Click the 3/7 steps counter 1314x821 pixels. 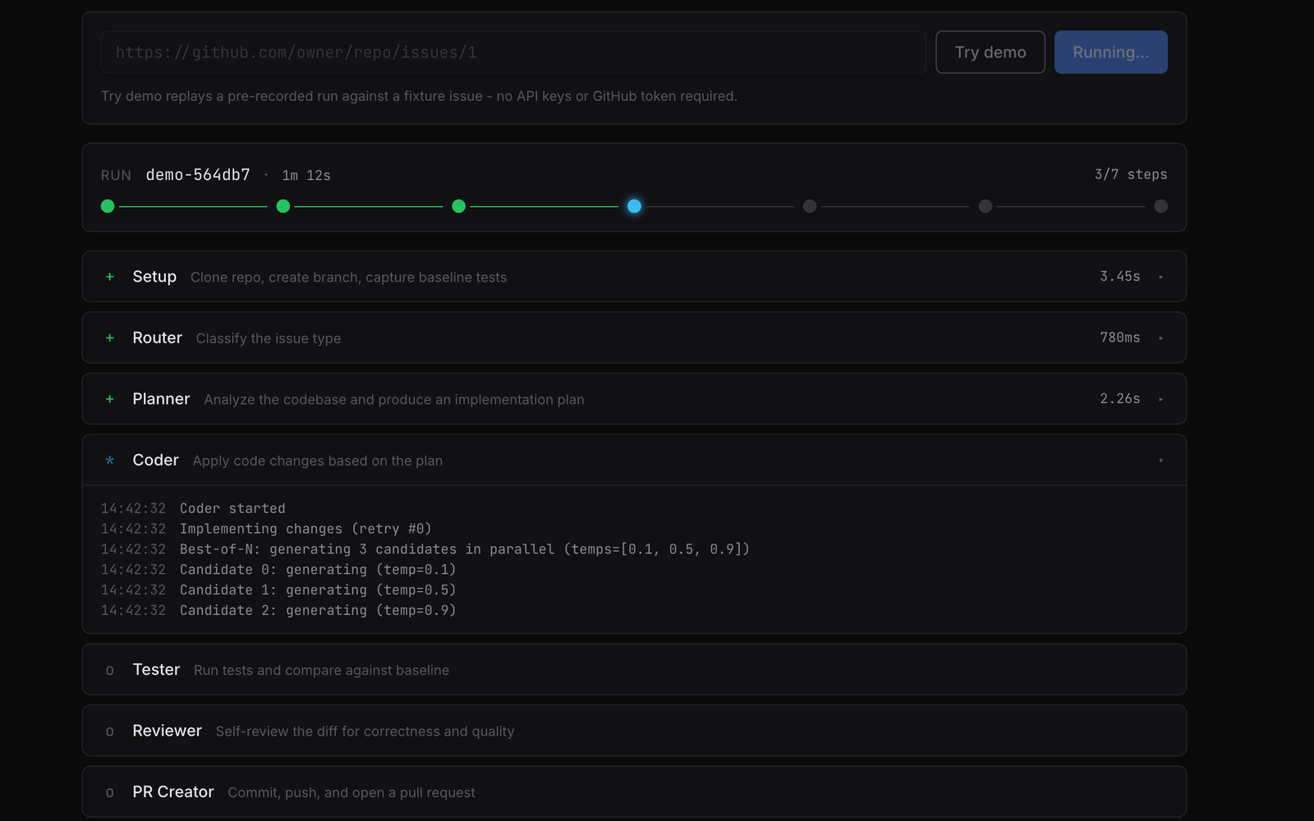click(x=1131, y=174)
